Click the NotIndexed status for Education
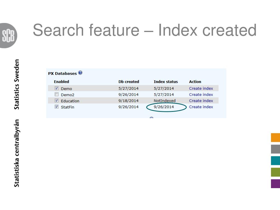The width and height of the screenshot is (280, 210). 165,101
